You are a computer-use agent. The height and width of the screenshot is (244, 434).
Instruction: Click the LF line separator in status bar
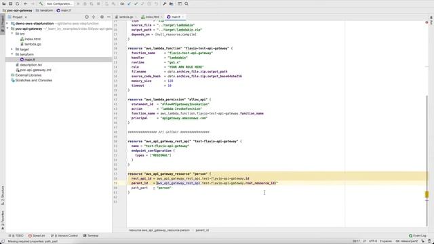(364, 241)
